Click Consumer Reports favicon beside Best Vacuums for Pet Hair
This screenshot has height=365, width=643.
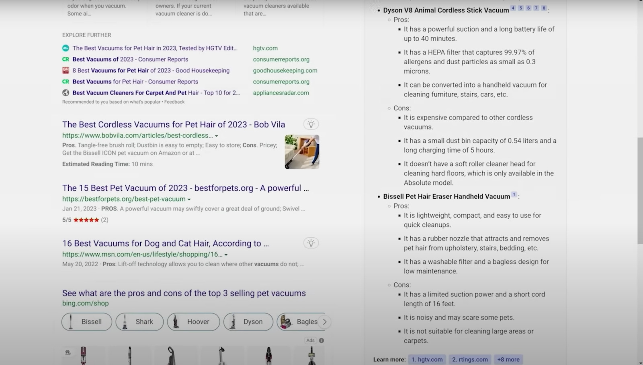coord(66,82)
